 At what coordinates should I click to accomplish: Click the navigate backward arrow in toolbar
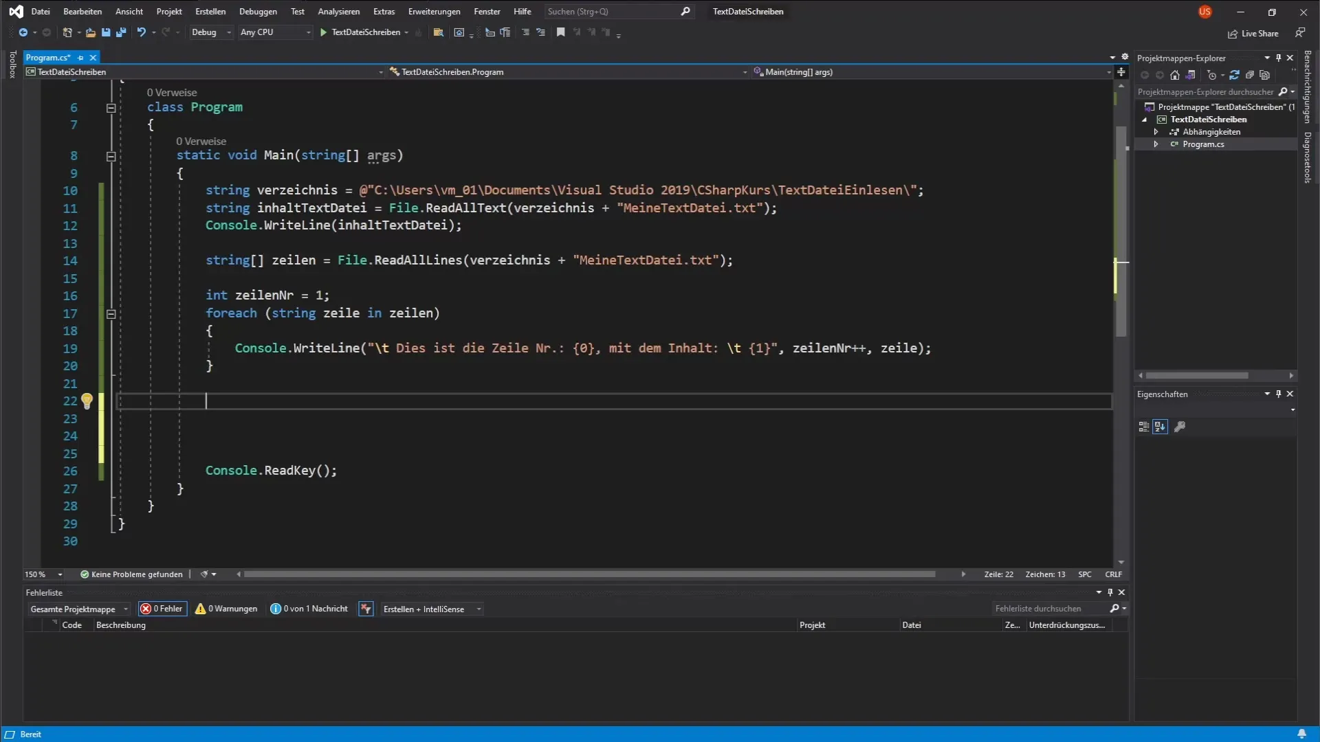[23, 32]
